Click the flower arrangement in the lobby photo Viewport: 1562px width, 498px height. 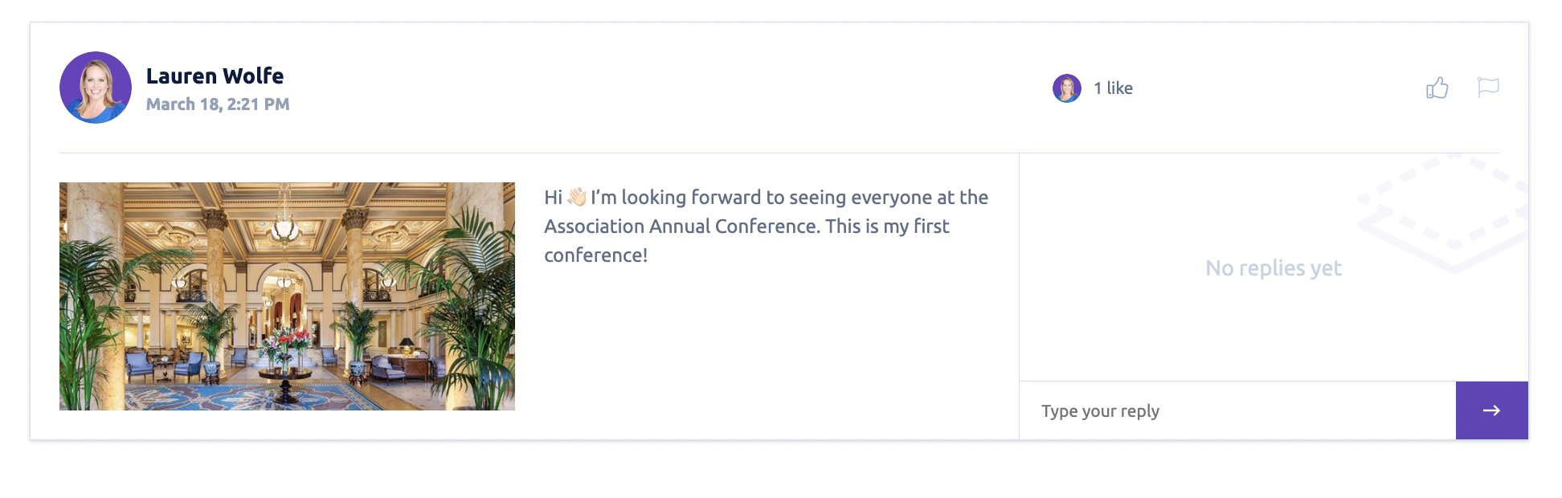[286, 344]
